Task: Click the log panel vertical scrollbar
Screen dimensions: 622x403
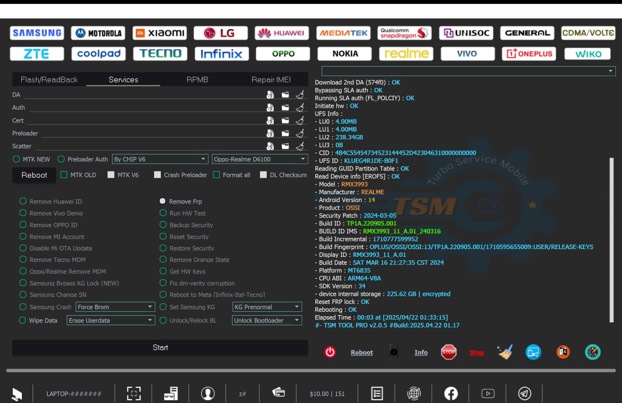Action: click(x=611, y=240)
